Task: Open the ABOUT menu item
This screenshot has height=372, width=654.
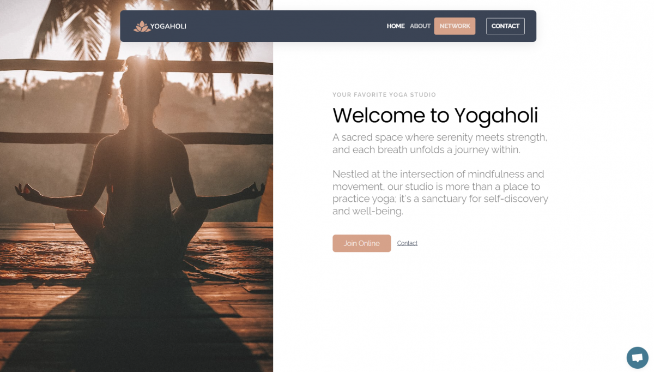Action: (x=420, y=26)
